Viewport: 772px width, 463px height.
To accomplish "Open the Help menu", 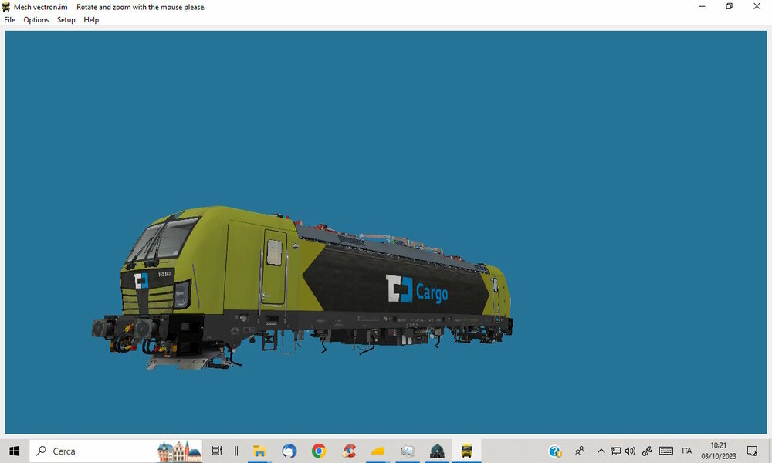I will point(91,20).
